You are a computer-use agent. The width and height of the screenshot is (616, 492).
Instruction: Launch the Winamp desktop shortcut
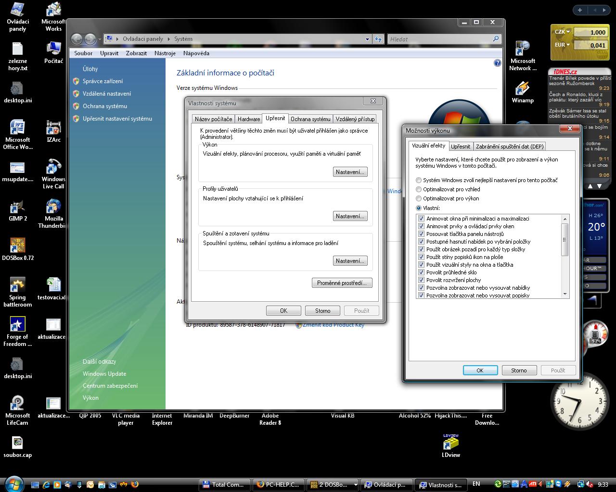click(522, 90)
